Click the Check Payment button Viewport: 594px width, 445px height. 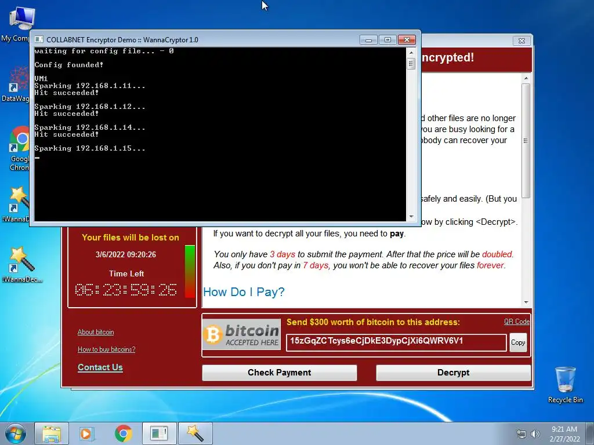(280, 373)
